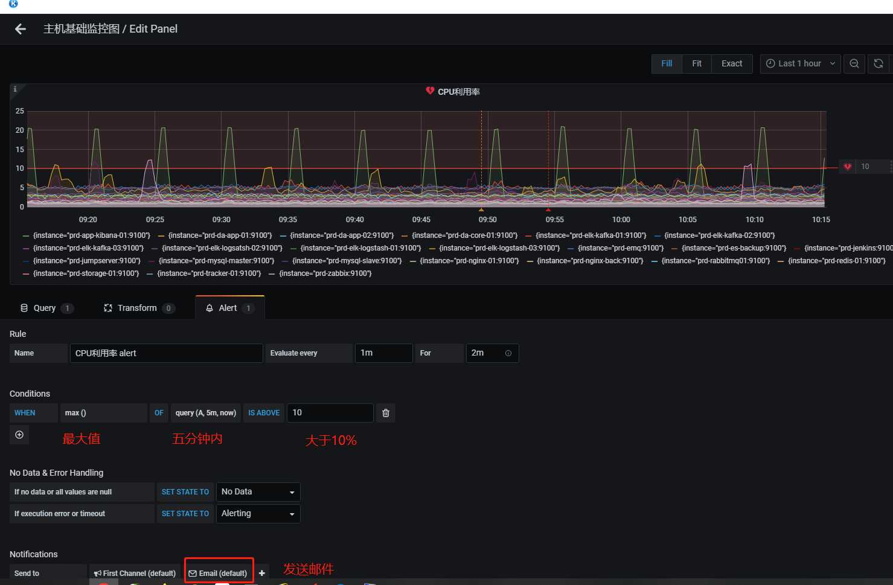This screenshot has width=893, height=585.
Task: Choose Fit display mode
Action: (x=697, y=63)
